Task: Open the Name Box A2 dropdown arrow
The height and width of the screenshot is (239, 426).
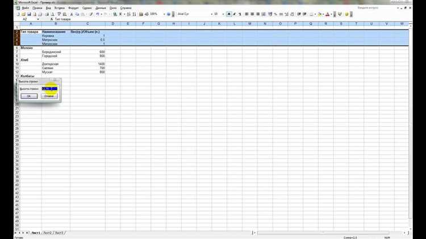Action: coord(38,19)
